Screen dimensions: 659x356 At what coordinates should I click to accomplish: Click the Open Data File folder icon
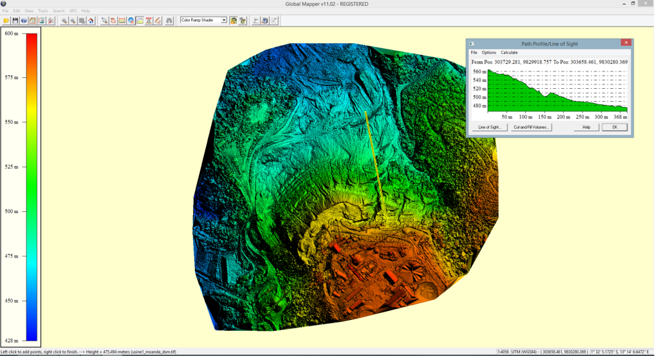pyautogui.click(x=6, y=21)
